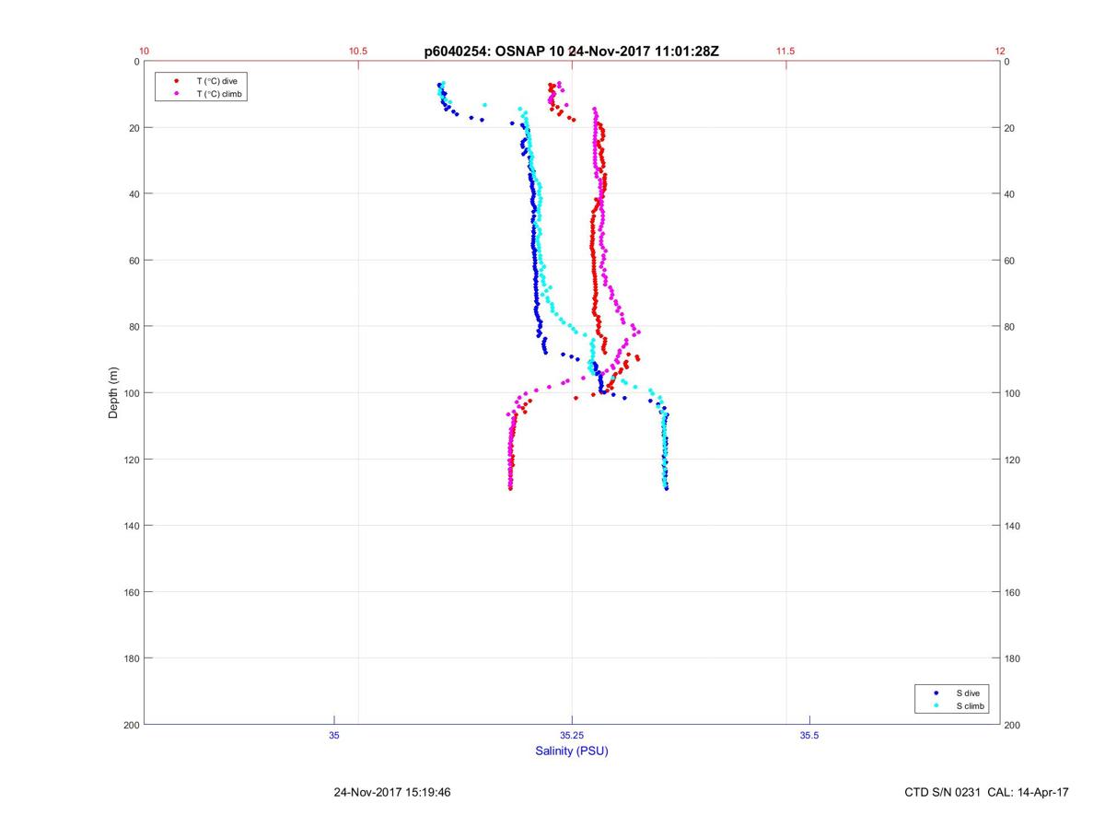Click the red marker beside 'T (°C) dive'
1105x815 pixels.
coord(176,81)
